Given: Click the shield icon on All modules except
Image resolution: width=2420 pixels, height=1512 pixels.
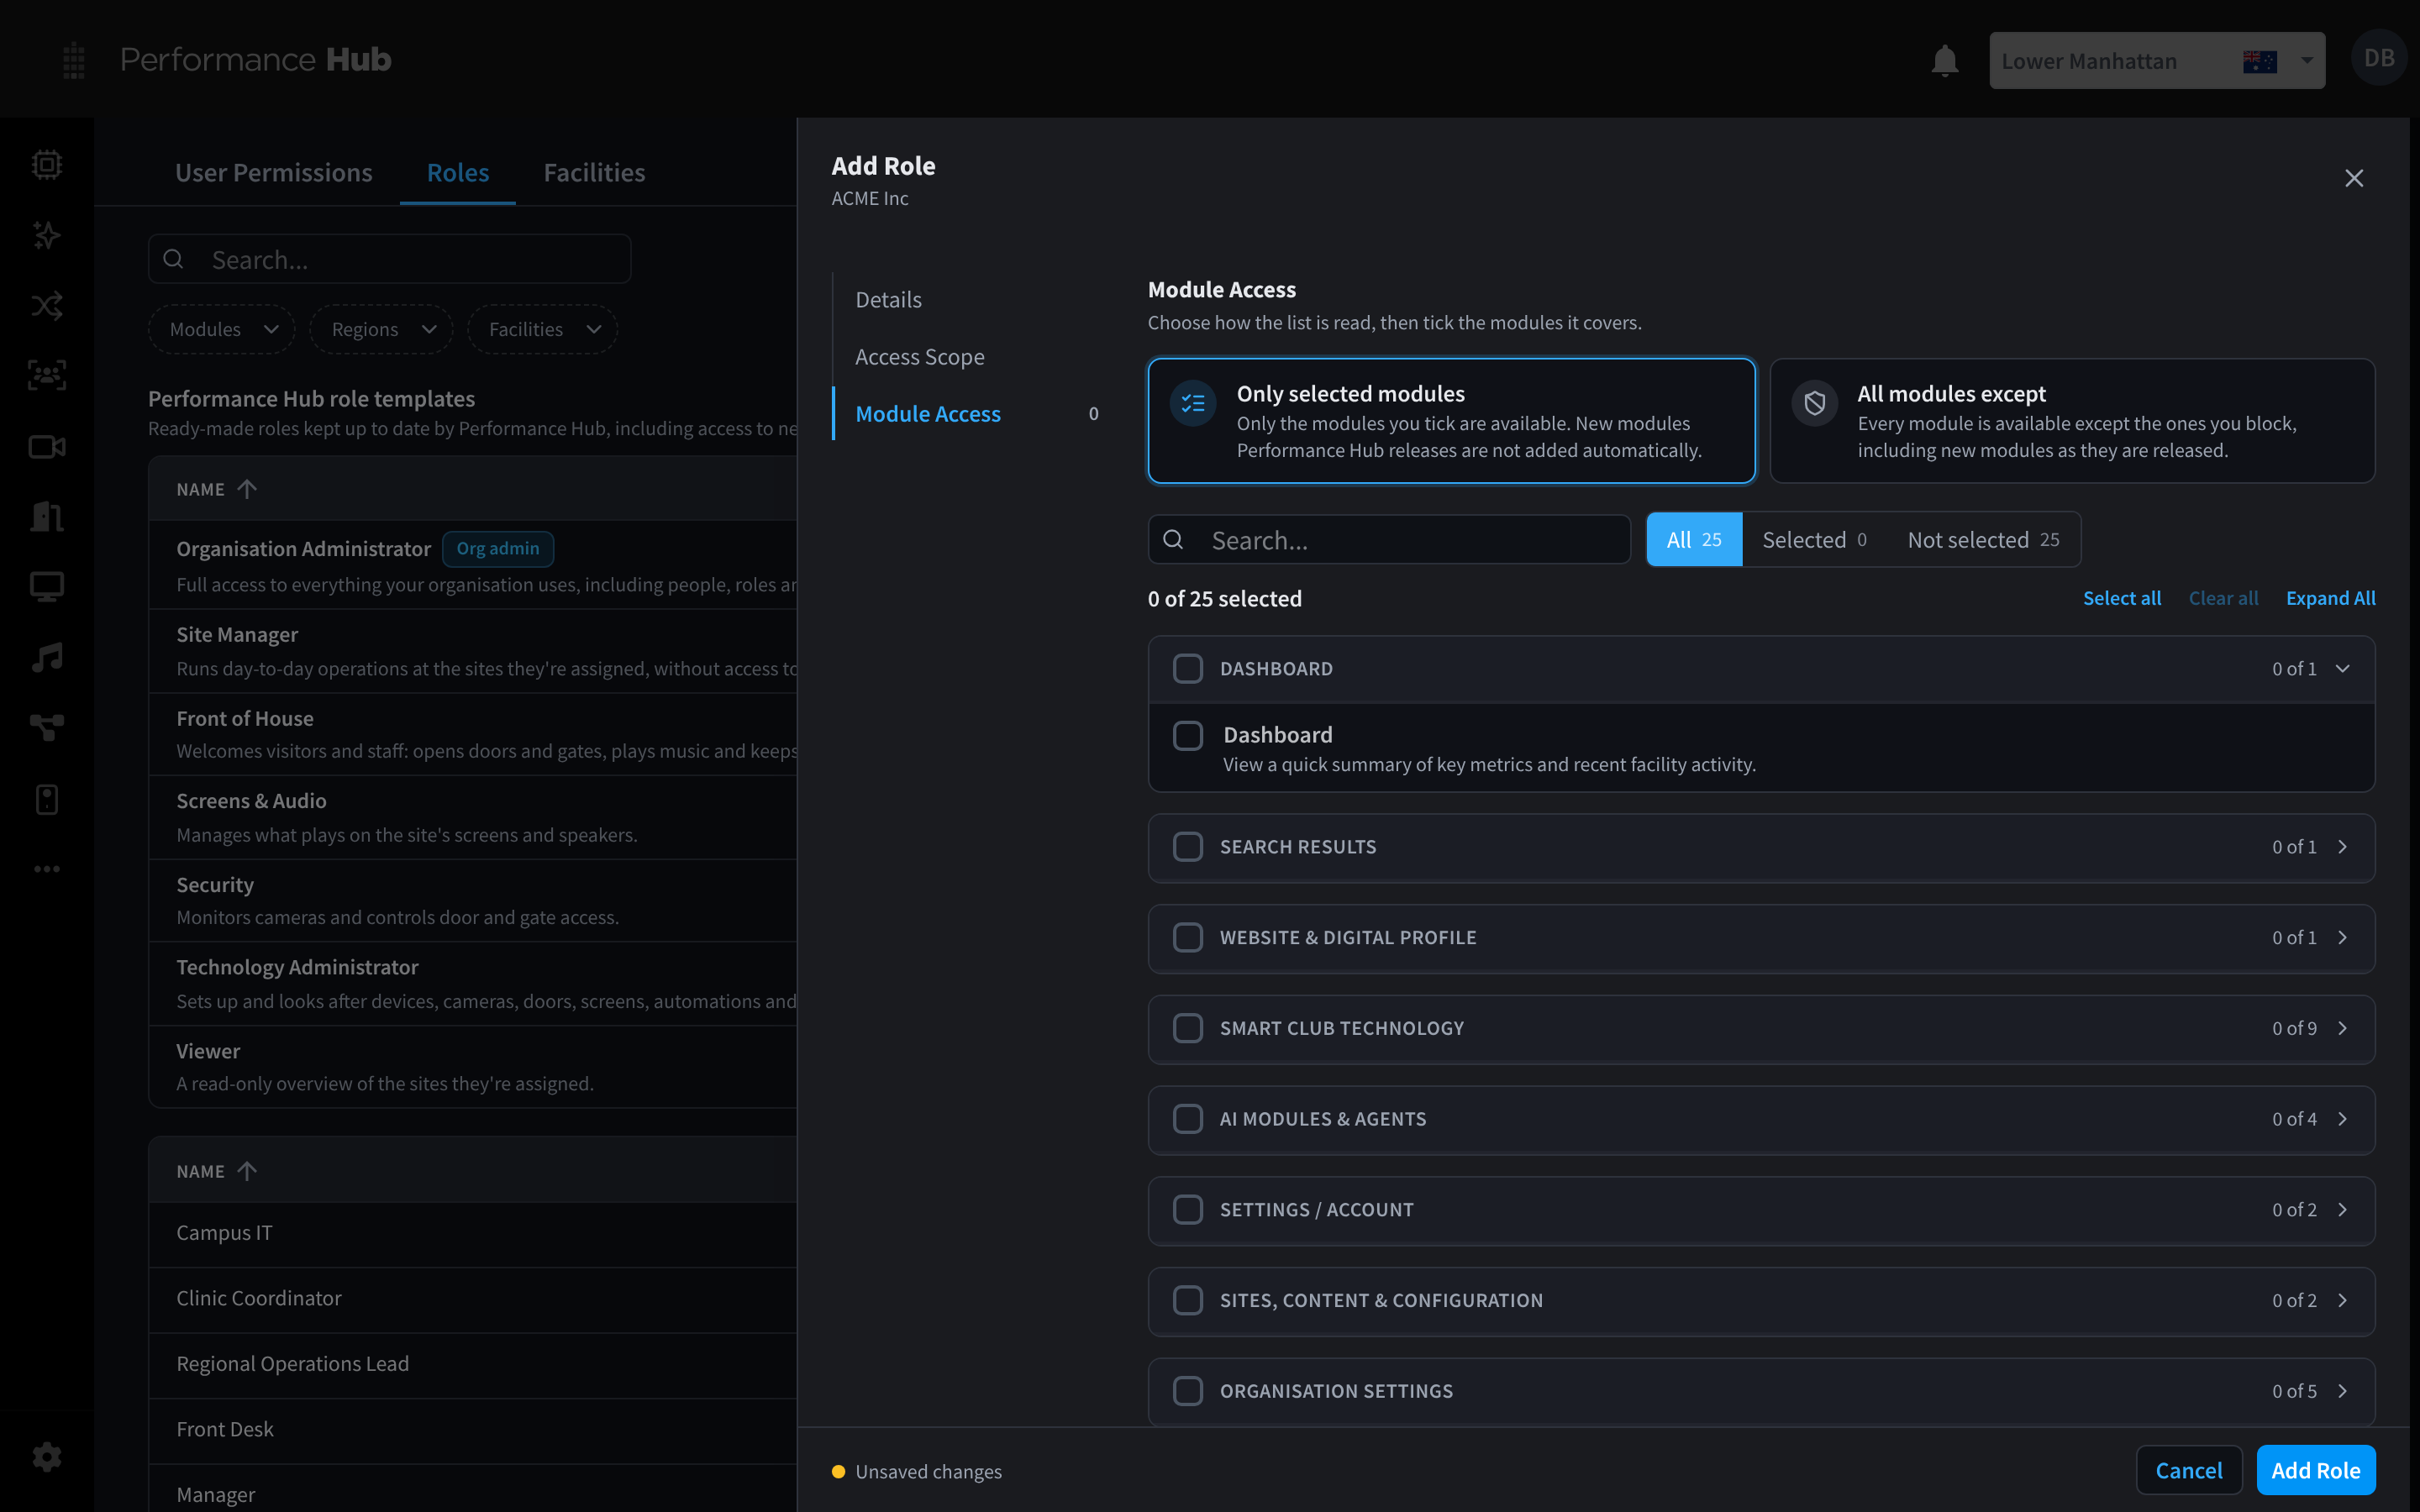Looking at the screenshot, I should coord(1814,404).
